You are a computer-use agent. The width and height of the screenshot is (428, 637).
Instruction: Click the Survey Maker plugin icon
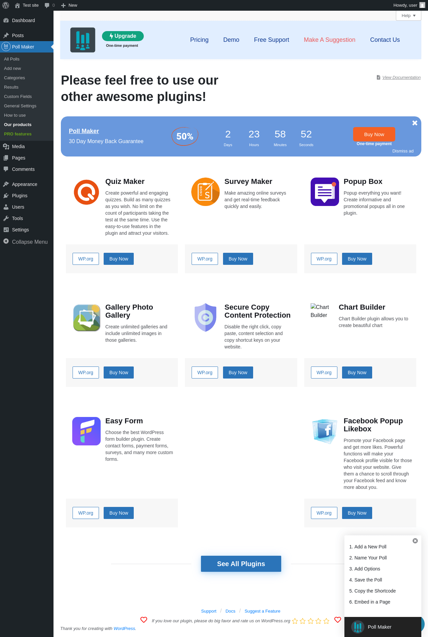tap(205, 192)
